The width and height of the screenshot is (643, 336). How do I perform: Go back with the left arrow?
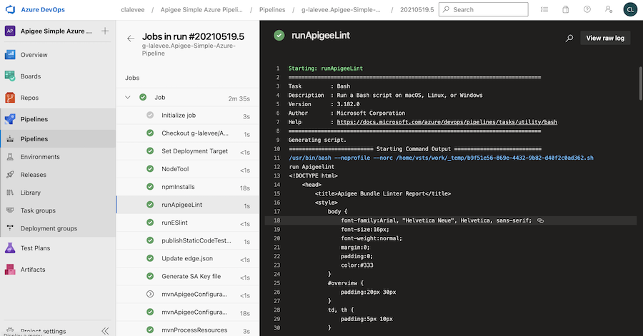tap(131, 39)
